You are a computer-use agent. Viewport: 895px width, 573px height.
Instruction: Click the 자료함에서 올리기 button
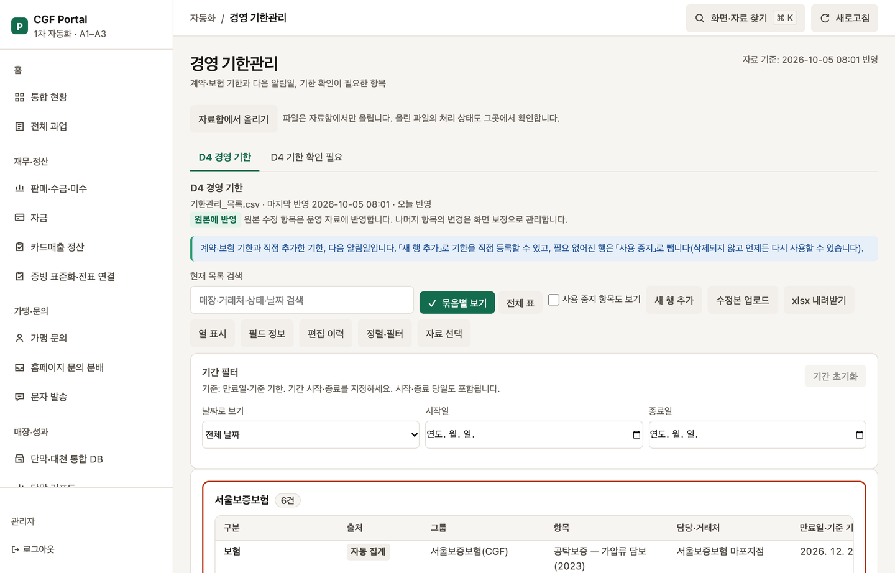tap(234, 119)
